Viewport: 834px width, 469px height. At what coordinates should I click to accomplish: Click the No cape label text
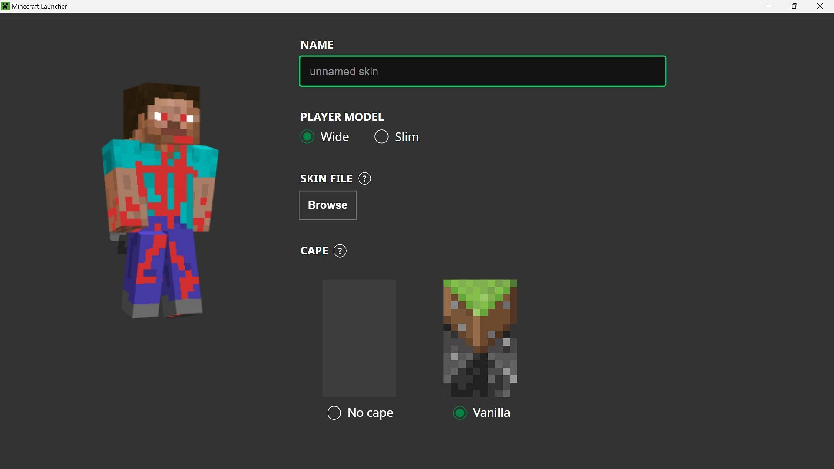370,413
